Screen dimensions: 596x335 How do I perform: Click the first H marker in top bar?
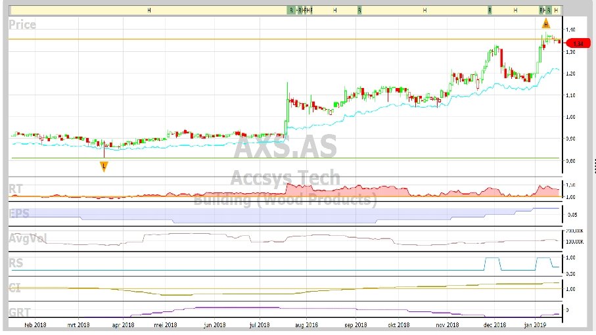(x=149, y=11)
